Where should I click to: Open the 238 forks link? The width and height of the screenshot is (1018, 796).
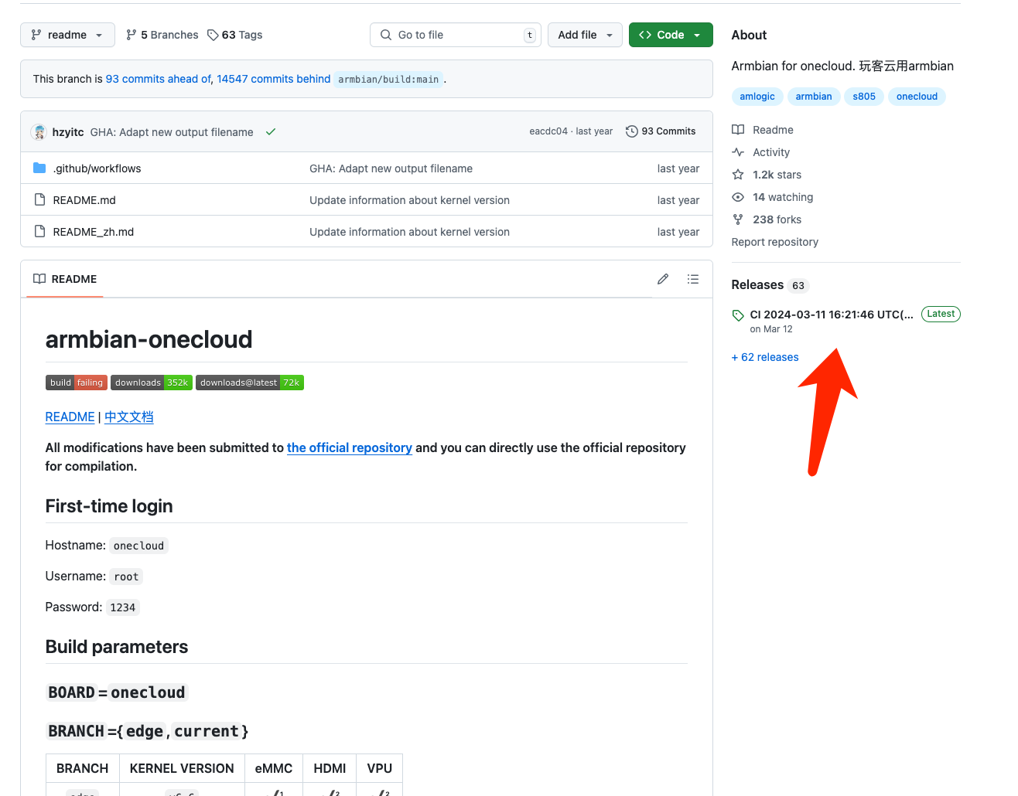pos(767,219)
